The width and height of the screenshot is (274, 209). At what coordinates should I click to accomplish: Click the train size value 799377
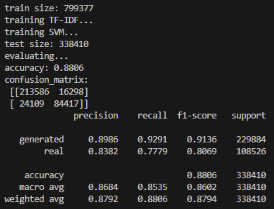click(79, 8)
